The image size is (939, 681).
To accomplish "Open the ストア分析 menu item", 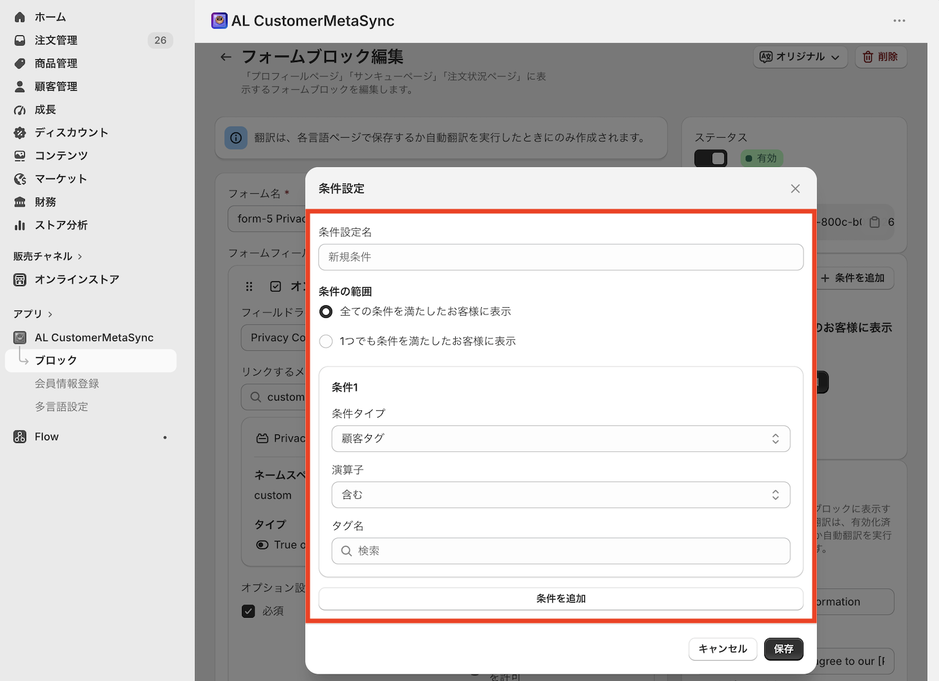I will tap(91, 225).
